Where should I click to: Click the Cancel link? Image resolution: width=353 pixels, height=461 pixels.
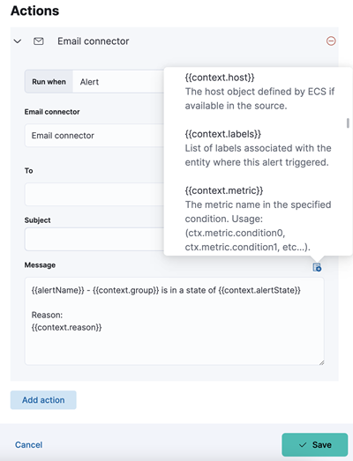click(x=29, y=444)
